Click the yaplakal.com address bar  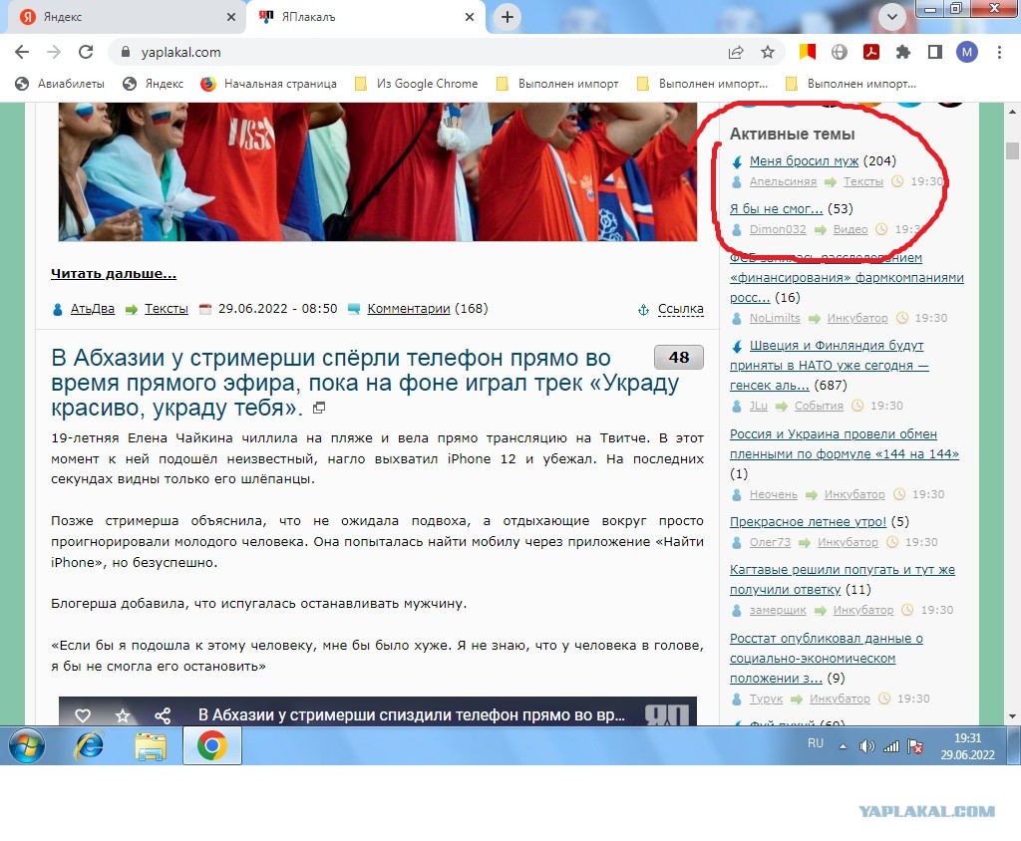coord(417,52)
